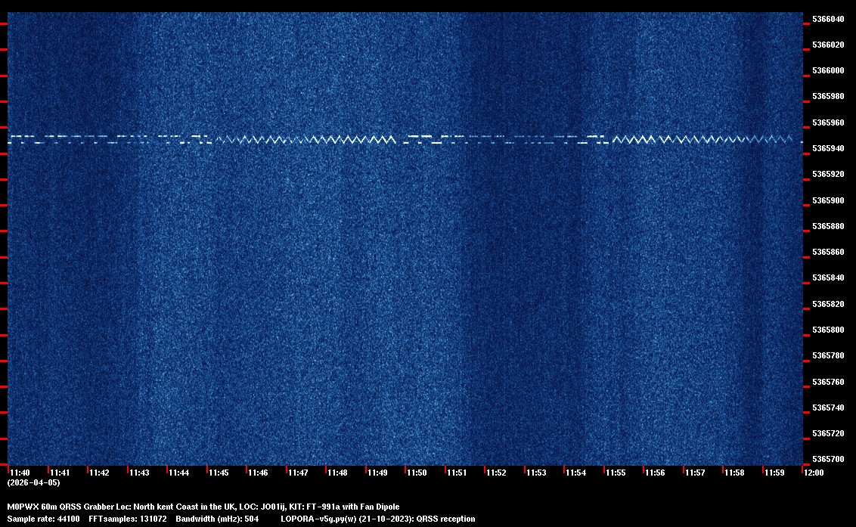This screenshot has width=856, height=527.
Task: Select the LOPORA-v5g.py QRSS reception text
Action: point(377,519)
